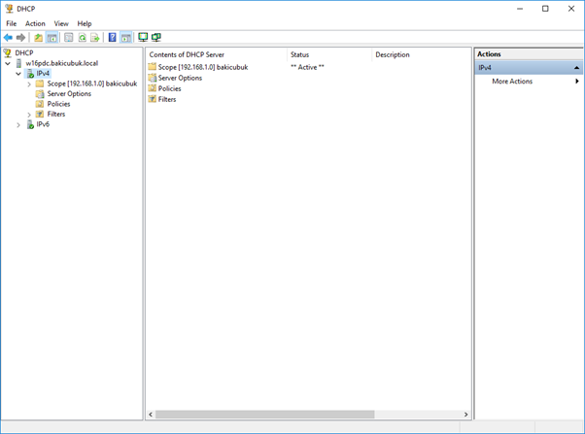Click the horizontal scrollbar right arrow
The width and height of the screenshot is (585, 434).
click(466, 415)
